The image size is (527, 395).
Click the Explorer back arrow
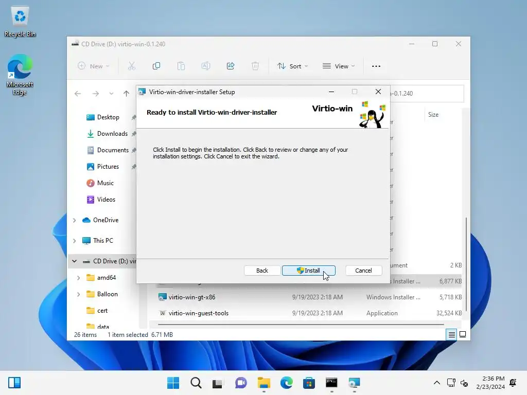pyautogui.click(x=78, y=94)
